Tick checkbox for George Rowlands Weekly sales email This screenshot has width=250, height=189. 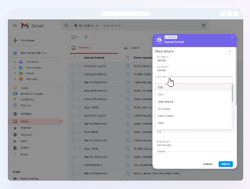pyautogui.click(x=73, y=74)
